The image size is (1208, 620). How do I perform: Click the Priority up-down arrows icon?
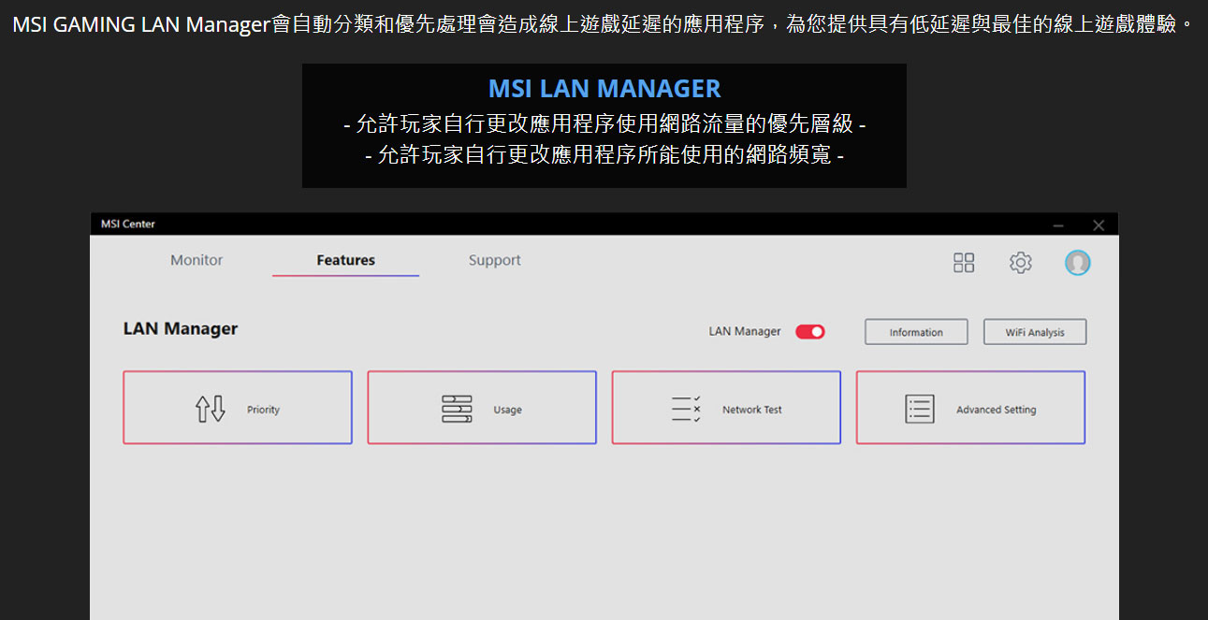[x=211, y=409]
